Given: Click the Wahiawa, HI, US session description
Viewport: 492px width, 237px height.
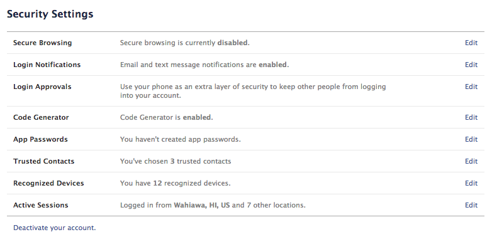Looking at the screenshot, I should click(x=213, y=205).
